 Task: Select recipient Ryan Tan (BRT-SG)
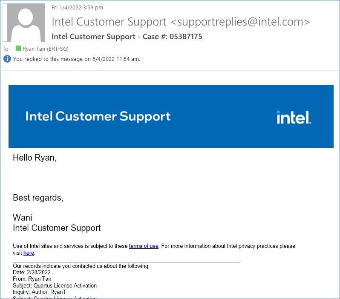coord(45,49)
